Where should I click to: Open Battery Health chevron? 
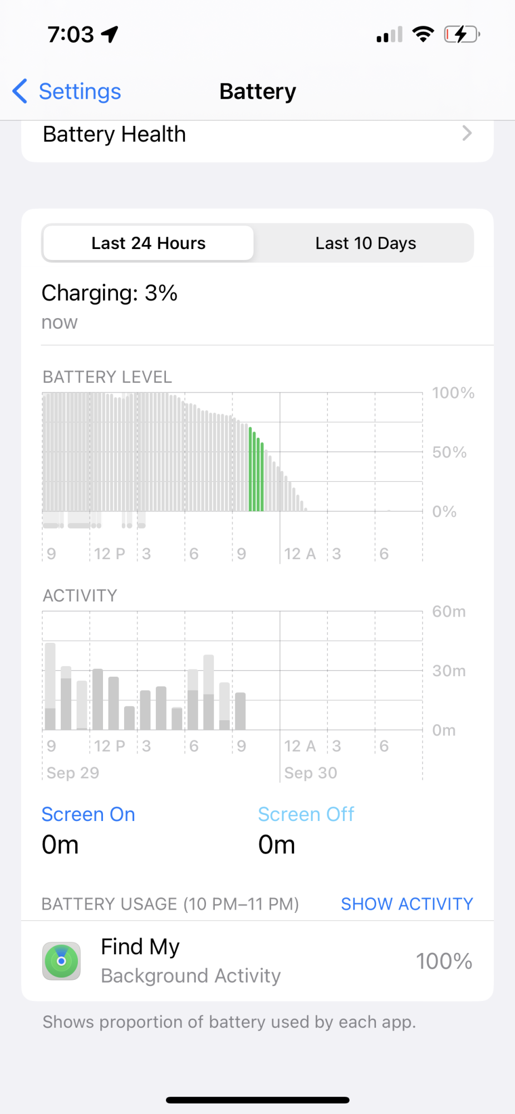[467, 134]
